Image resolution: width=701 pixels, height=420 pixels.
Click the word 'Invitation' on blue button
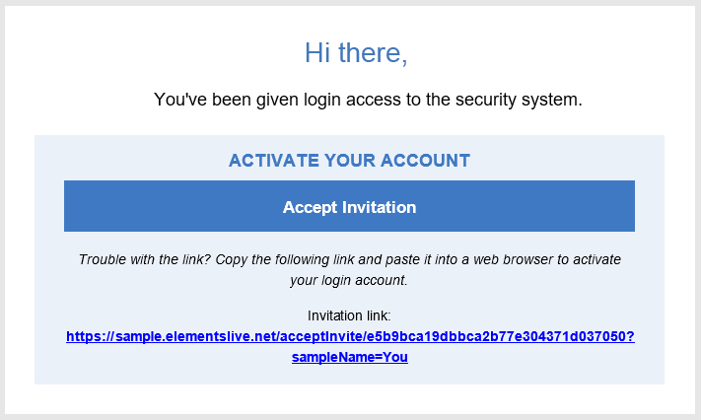click(x=379, y=207)
